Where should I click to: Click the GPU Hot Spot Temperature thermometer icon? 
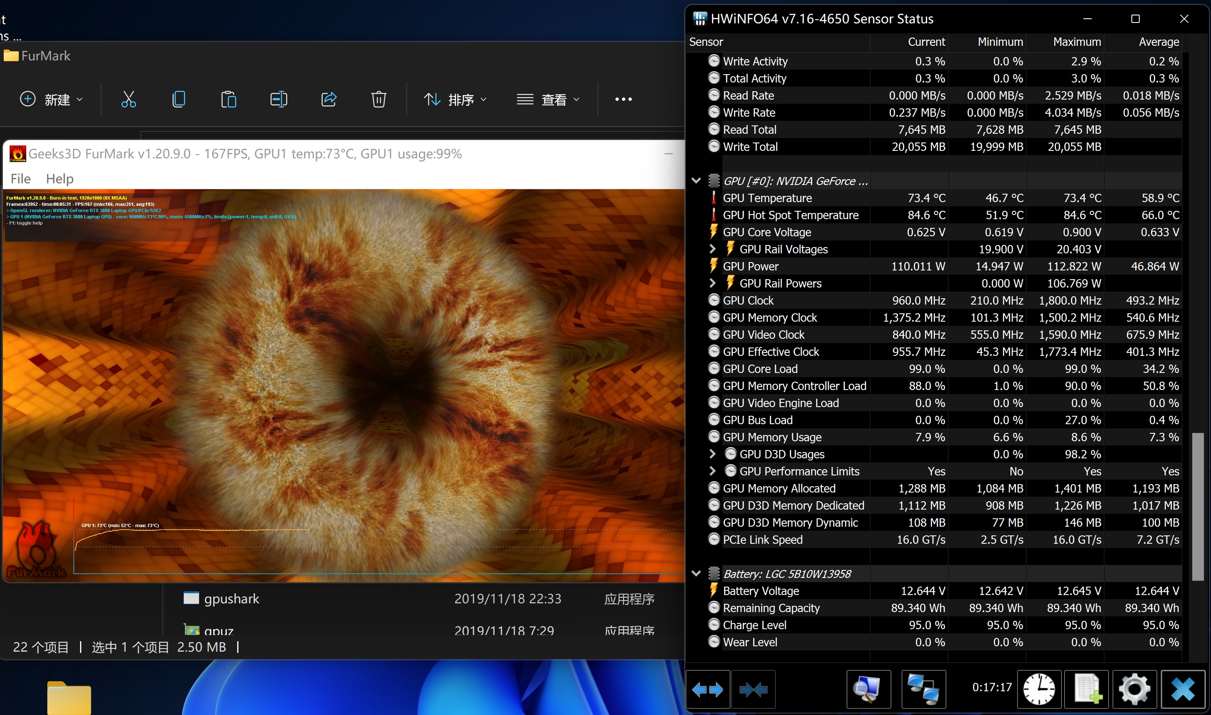(x=714, y=215)
